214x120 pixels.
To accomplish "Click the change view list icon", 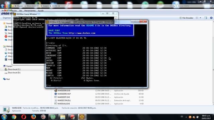I will (197, 18).
